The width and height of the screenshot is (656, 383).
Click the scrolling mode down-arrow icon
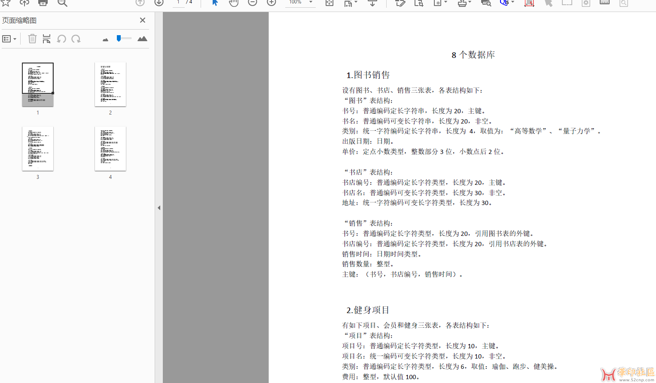point(372,3)
